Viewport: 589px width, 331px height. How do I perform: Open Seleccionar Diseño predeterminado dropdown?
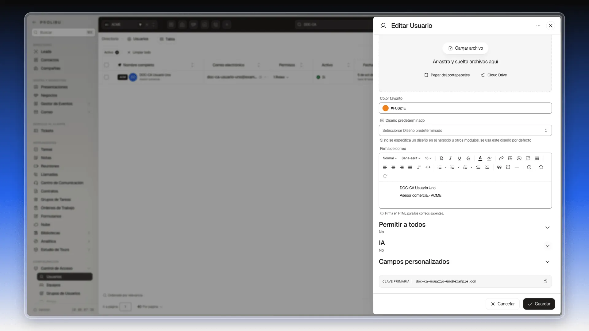point(465,131)
